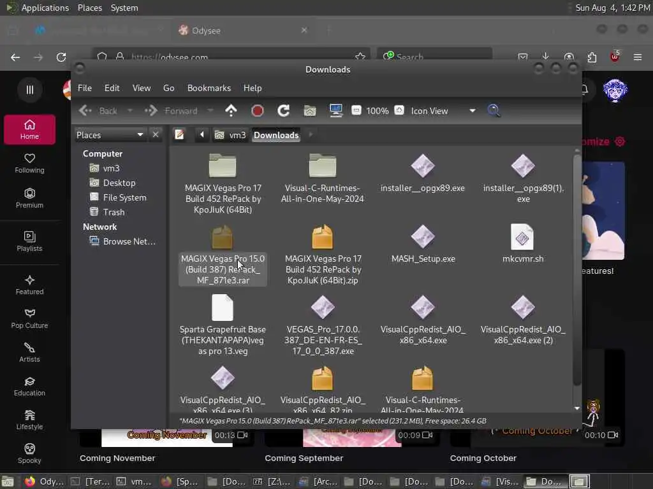Expand the Back history dropdown arrow
This screenshot has width=653, height=489.
click(x=130, y=111)
